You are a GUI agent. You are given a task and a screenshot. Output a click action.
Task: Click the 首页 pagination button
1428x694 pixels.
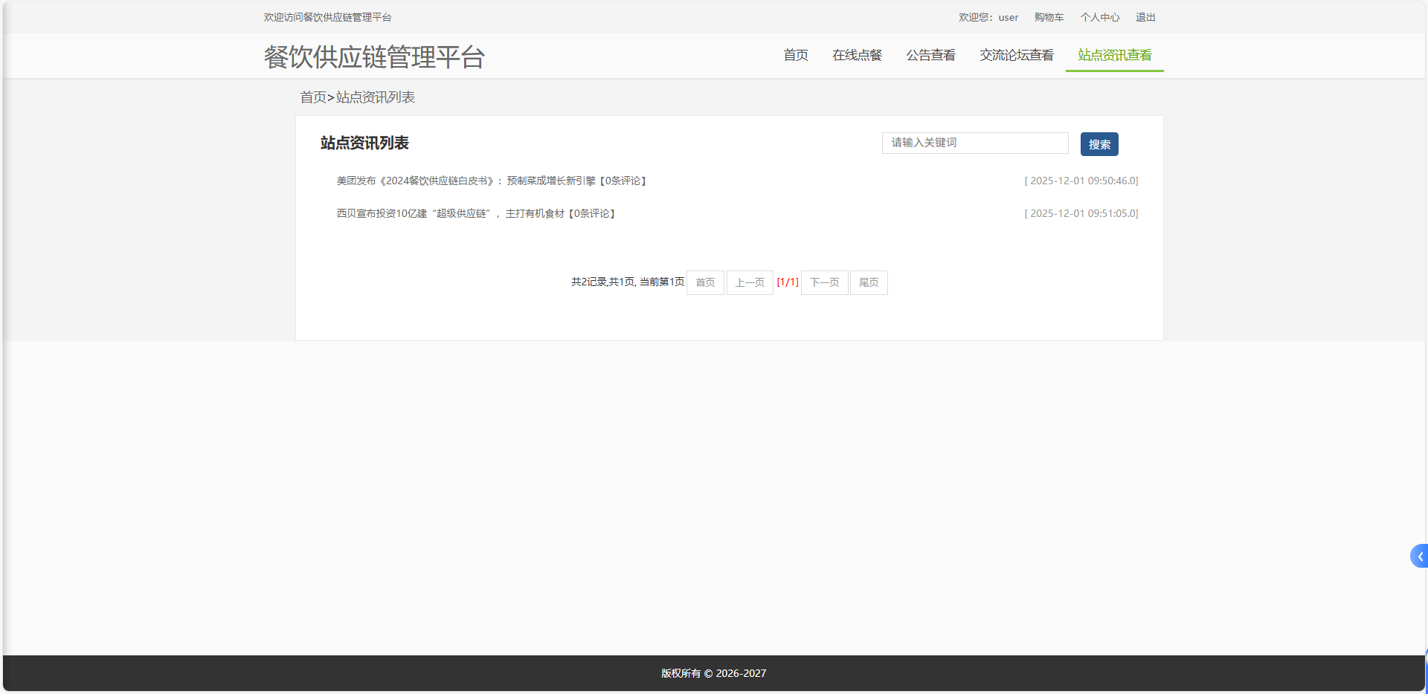pyautogui.click(x=705, y=282)
